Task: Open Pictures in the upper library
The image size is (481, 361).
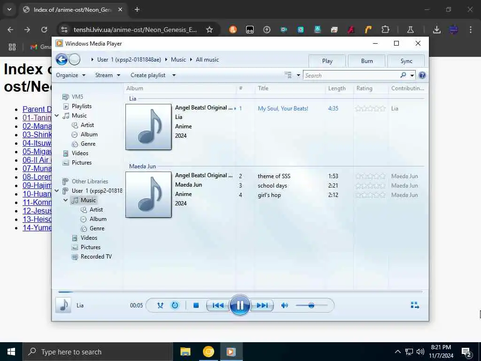Action: click(77, 163)
